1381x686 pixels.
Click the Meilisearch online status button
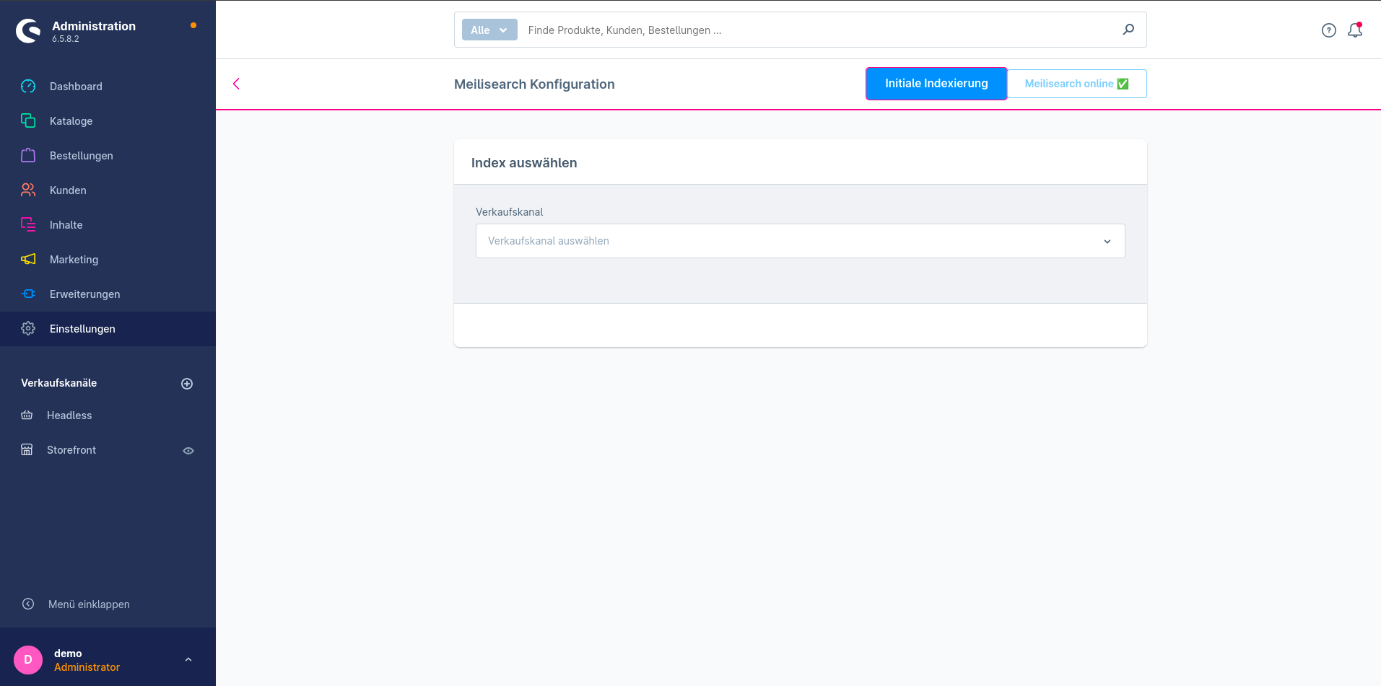pos(1076,84)
